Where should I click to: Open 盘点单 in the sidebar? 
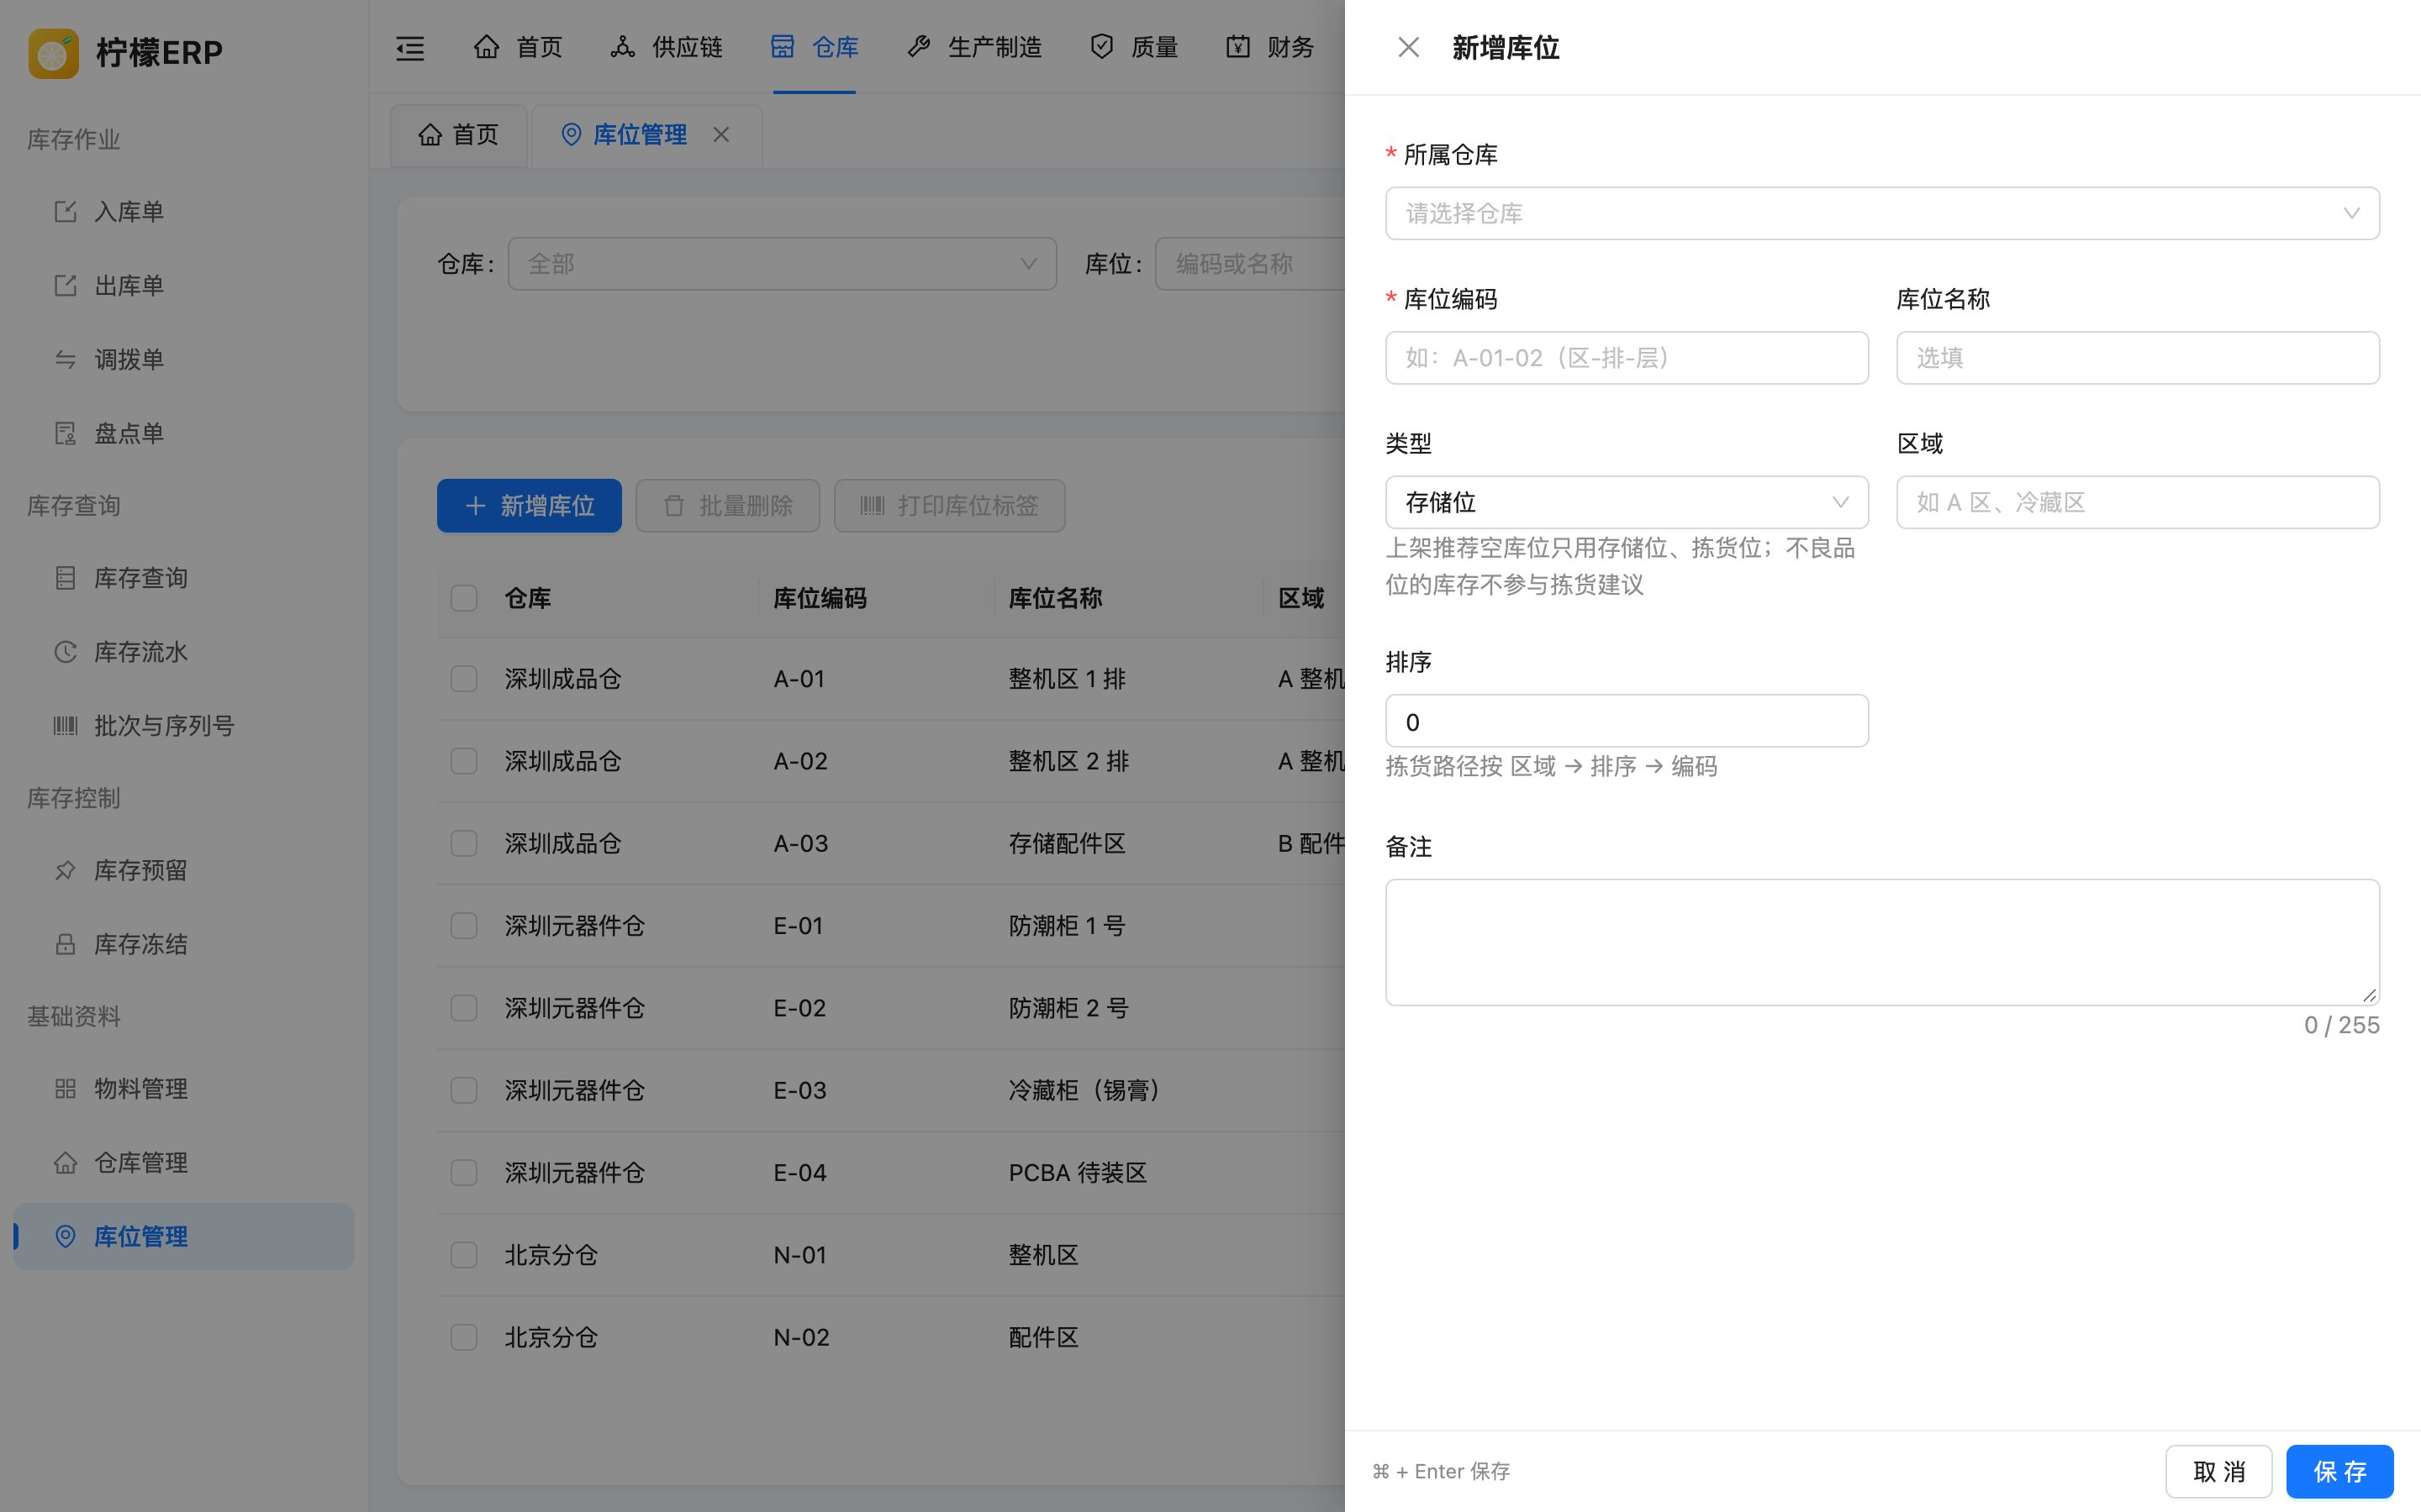coord(184,433)
